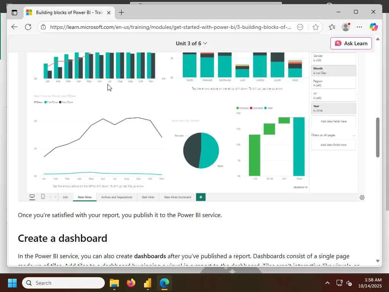Launch Firefox from the taskbar
The image size is (389, 292).
coord(131,283)
